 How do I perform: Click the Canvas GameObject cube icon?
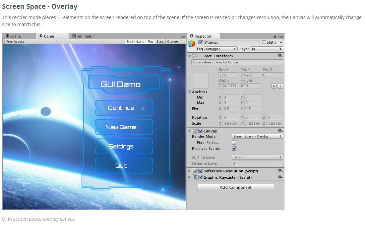[x=192, y=44]
